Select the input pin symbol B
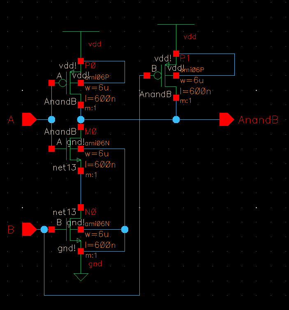The height and width of the screenshot is (310, 289). coord(30,229)
